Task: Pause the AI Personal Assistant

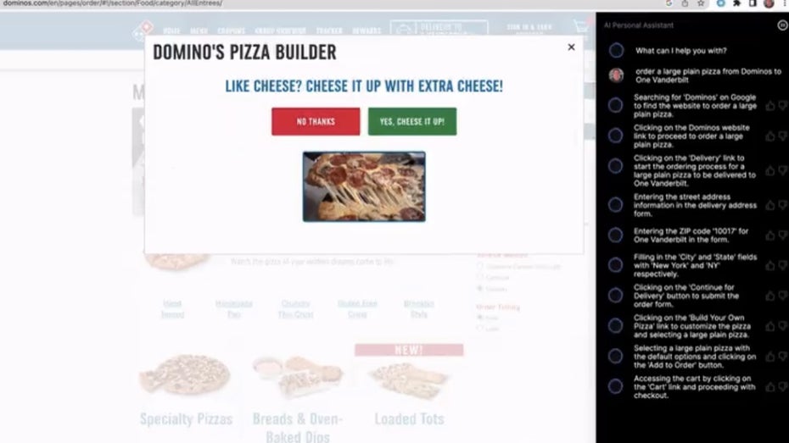Action: tap(782, 25)
